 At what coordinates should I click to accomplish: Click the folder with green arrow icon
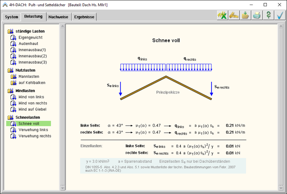point(245,16)
